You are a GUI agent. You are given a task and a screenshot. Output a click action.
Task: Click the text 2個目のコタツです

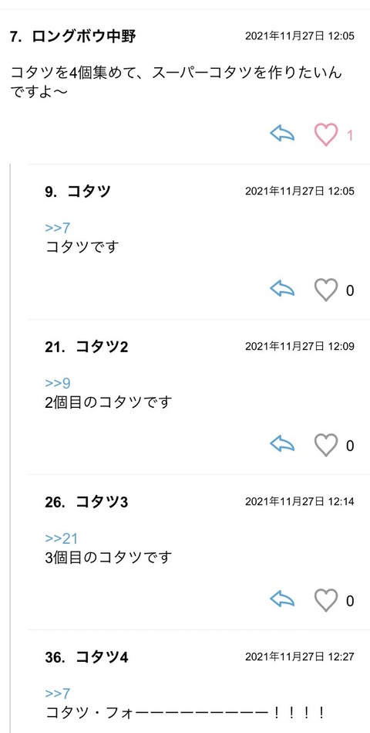click(x=109, y=402)
